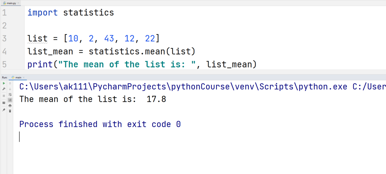The width and height of the screenshot is (386, 174).
Task: Jump to the previous message with the up arrow
Action: click(10, 84)
